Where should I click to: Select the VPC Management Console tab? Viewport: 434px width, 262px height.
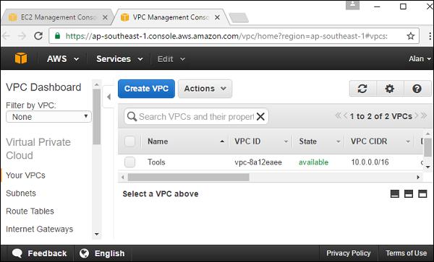pyautogui.click(x=170, y=17)
